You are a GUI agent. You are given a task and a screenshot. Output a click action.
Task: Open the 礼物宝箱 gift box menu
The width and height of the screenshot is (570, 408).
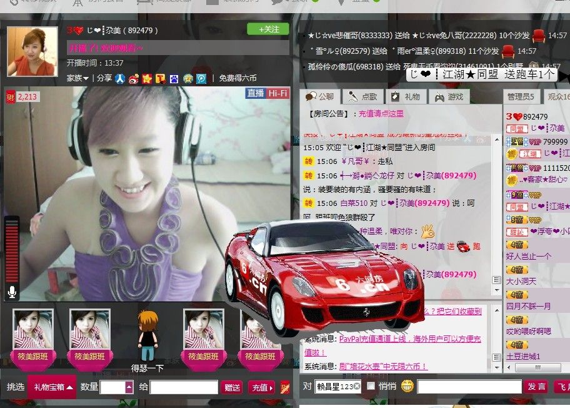(53, 387)
